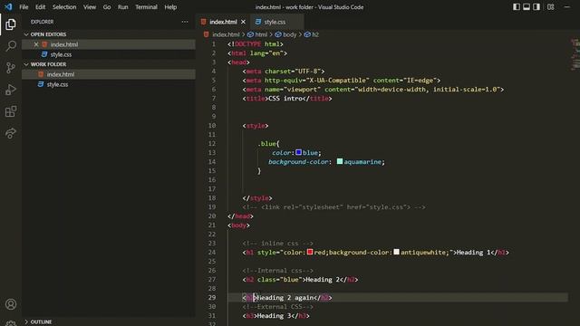The height and width of the screenshot is (326, 580).
Task: Click line number 10 in gutter
Action: point(212,126)
